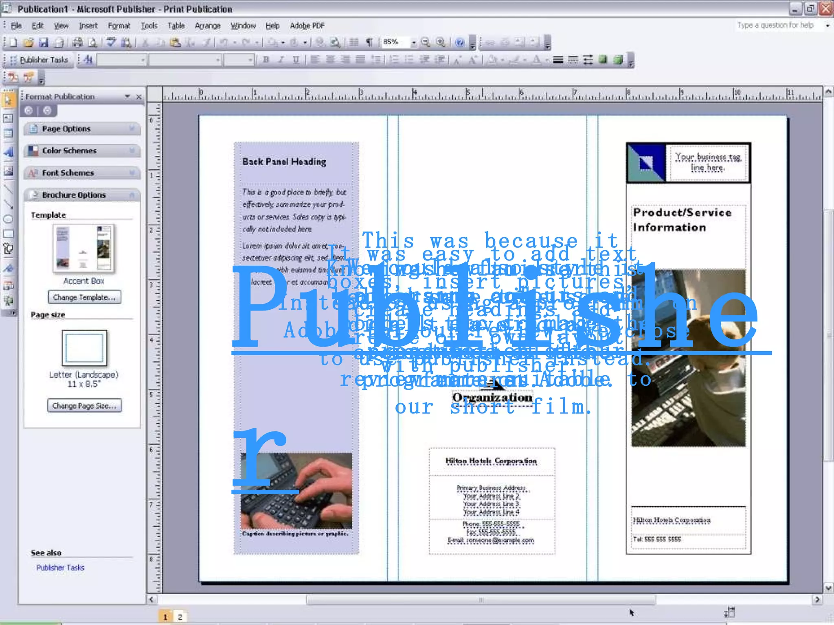Open the Table menu
This screenshot has height=625, width=834.
coord(176,26)
